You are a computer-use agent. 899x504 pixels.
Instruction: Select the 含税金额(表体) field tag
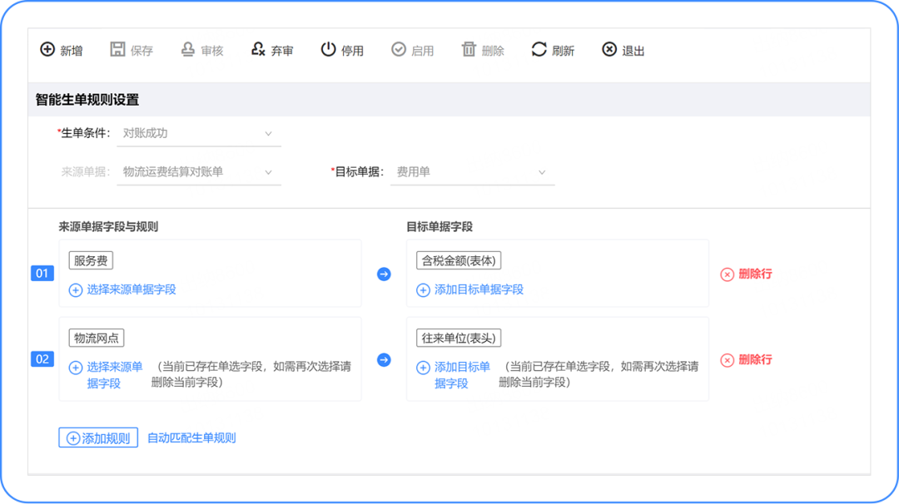tap(459, 260)
